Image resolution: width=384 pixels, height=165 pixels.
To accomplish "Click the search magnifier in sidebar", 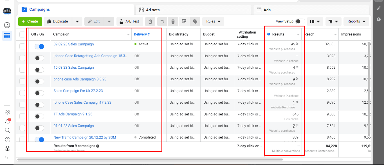I will click(8, 130).
